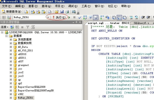The image size is (154, 100).
Task: Open the 窗口(W) menu
Action: 99,6
